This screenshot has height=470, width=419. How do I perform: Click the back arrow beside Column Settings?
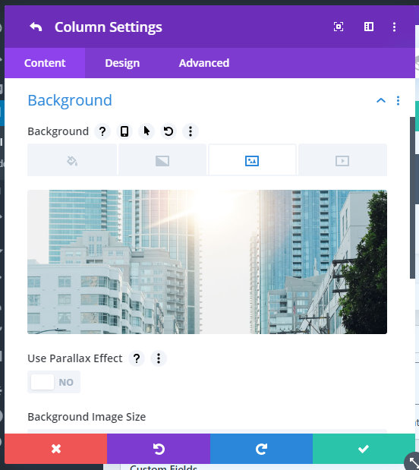[36, 27]
